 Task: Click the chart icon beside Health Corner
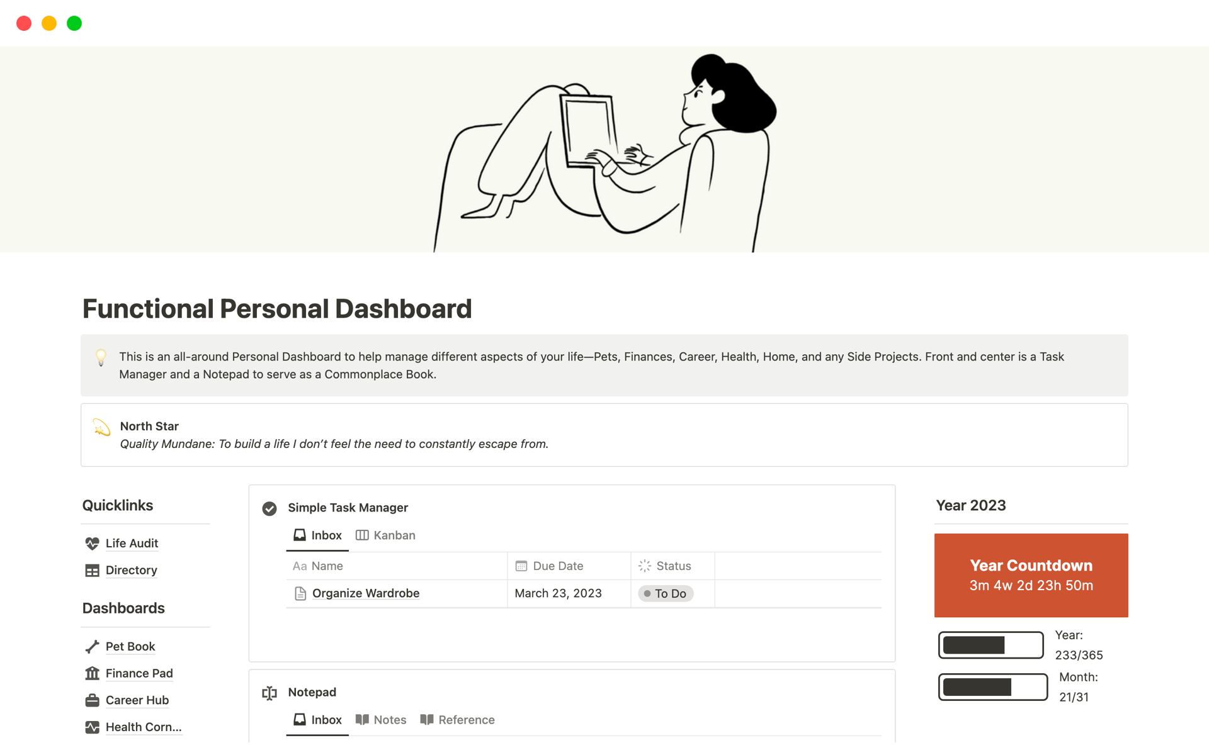point(92,727)
